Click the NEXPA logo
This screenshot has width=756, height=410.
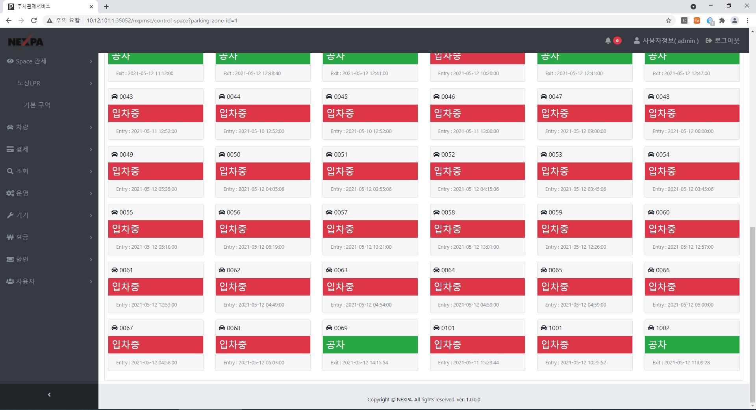click(26, 41)
